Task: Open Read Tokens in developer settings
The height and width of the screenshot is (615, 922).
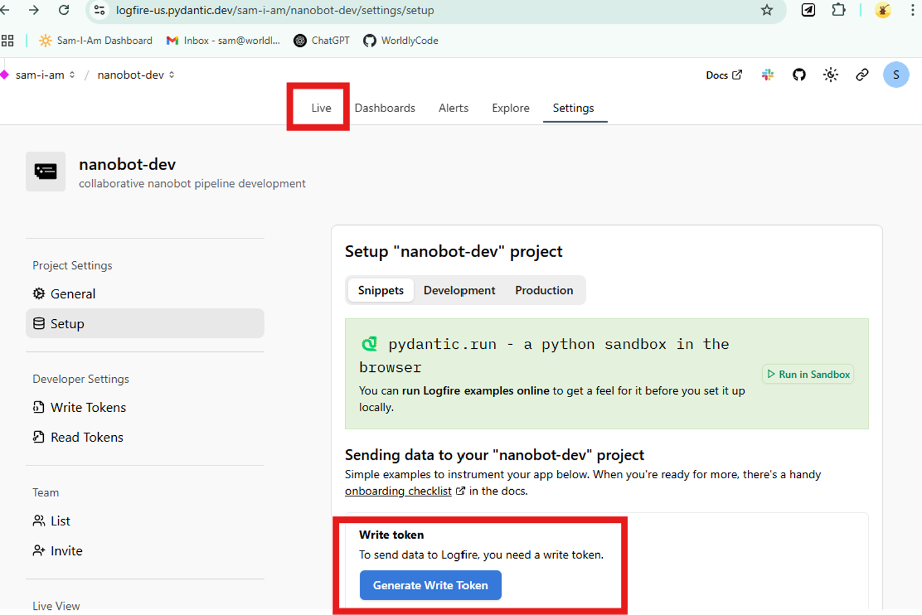Action: click(86, 436)
